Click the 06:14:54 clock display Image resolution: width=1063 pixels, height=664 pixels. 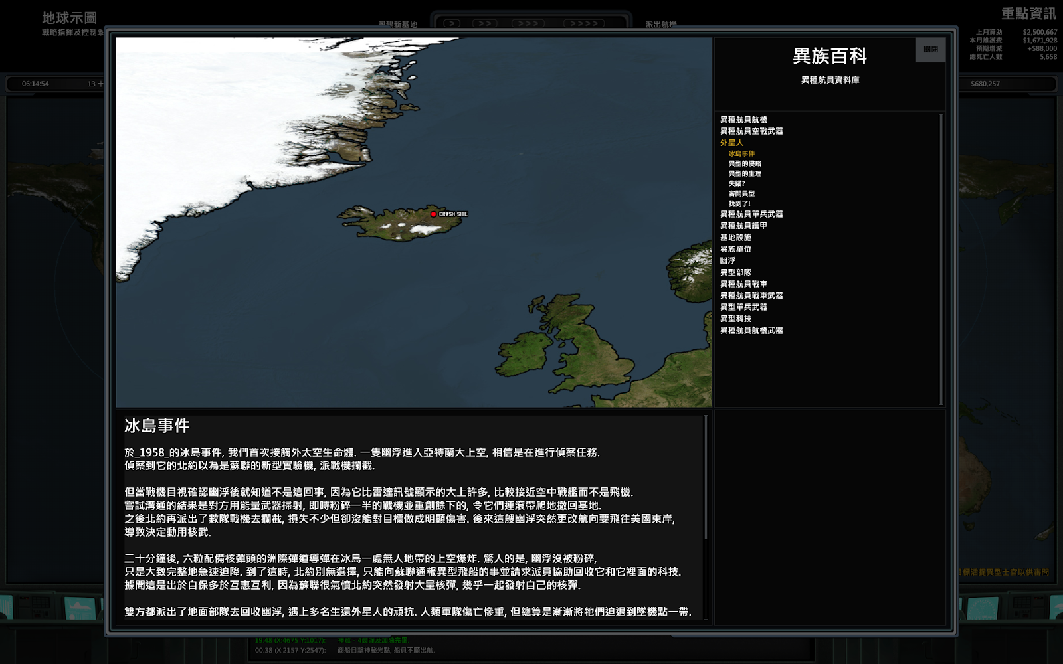coord(35,84)
